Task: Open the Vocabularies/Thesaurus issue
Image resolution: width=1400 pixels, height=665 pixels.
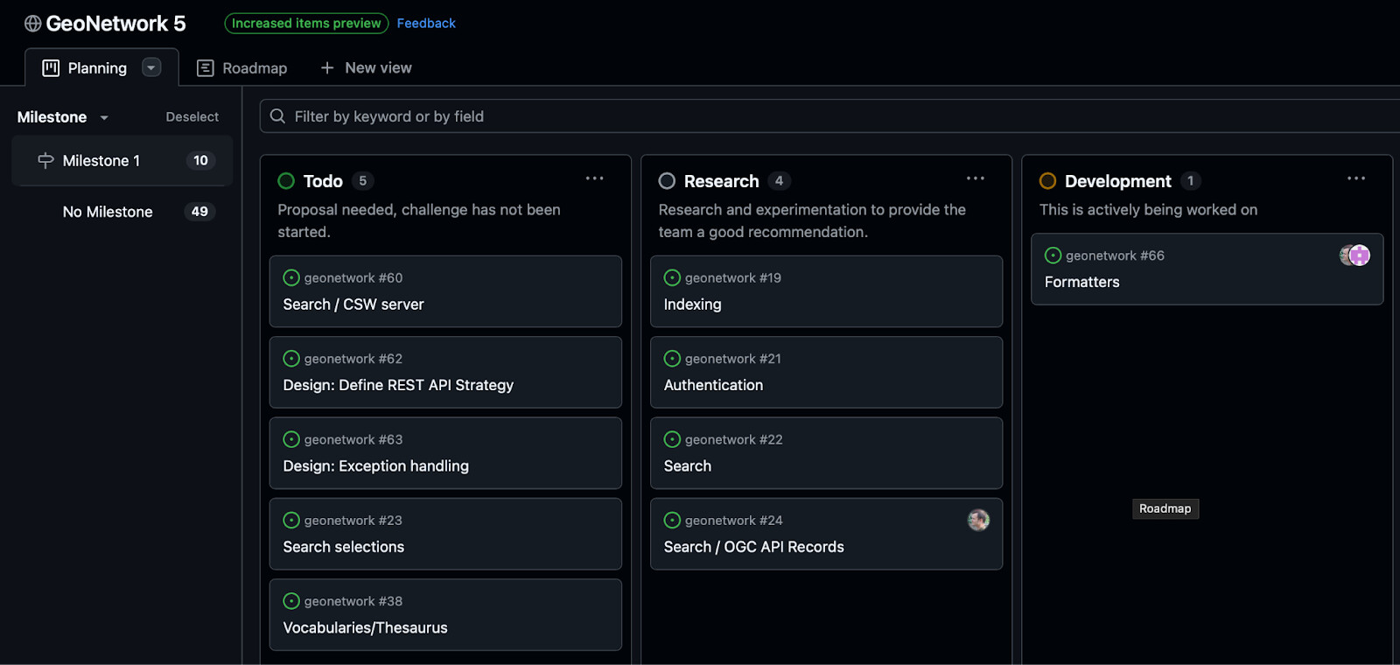Action: tap(366, 627)
